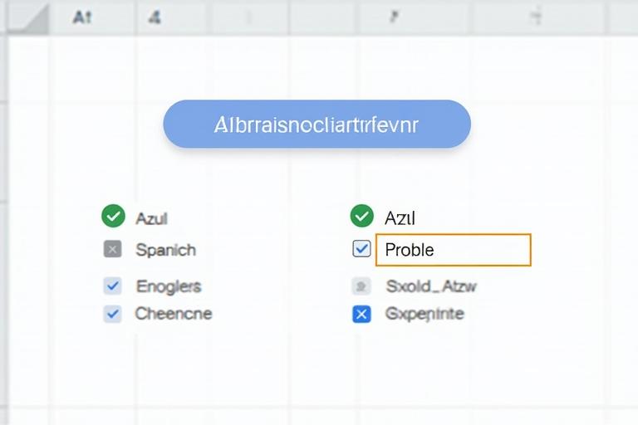Select the column header labeled '4'

pyautogui.click(x=155, y=17)
